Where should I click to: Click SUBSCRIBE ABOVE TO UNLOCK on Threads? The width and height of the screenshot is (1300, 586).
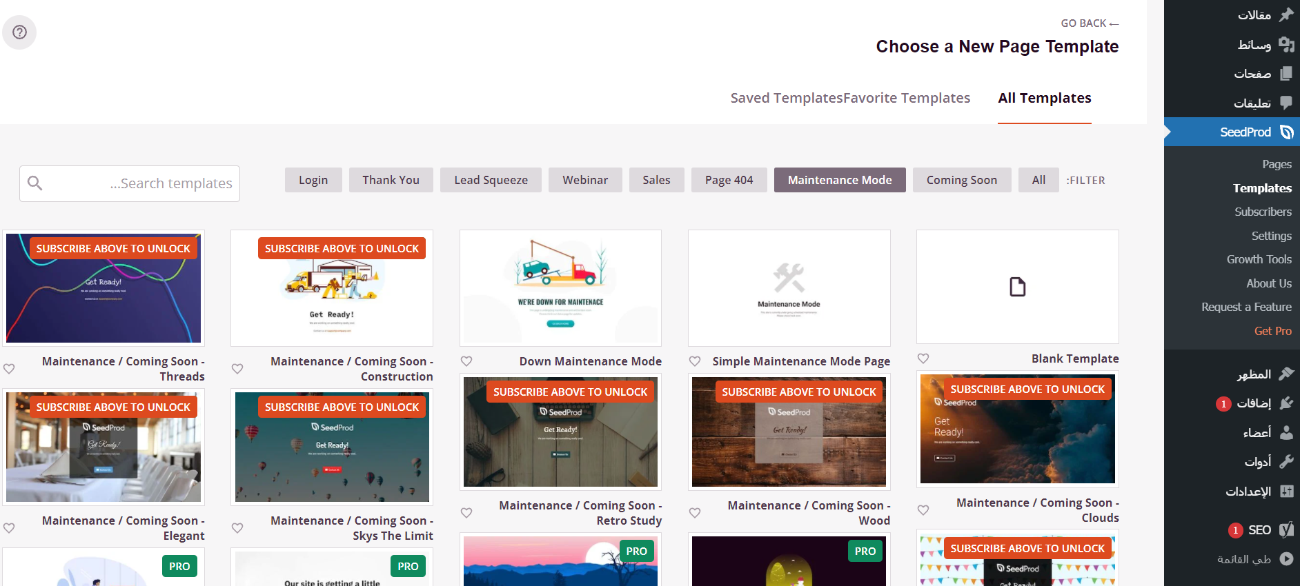point(113,248)
